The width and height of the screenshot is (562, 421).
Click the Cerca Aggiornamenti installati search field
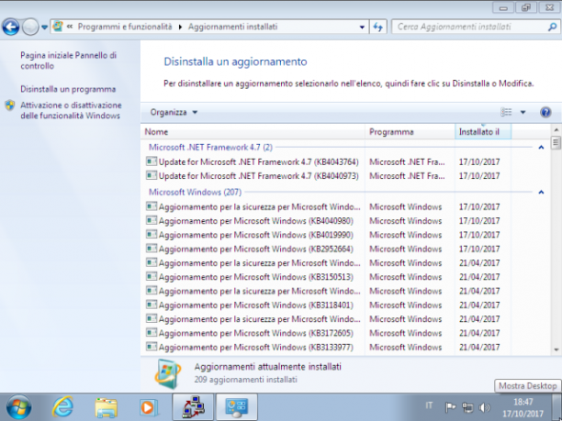click(469, 27)
